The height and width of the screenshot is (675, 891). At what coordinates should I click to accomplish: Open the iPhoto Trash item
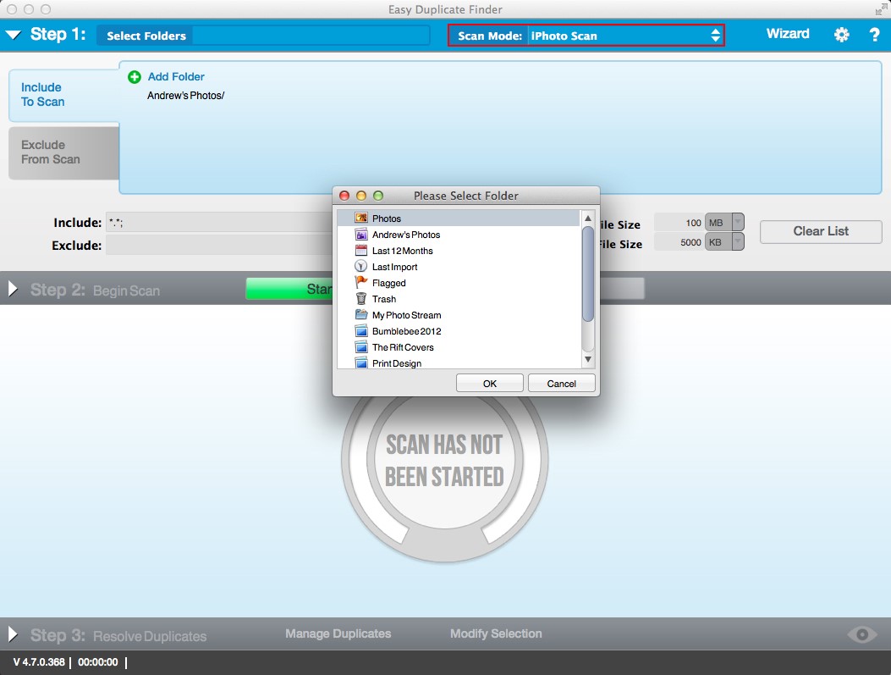tap(384, 299)
